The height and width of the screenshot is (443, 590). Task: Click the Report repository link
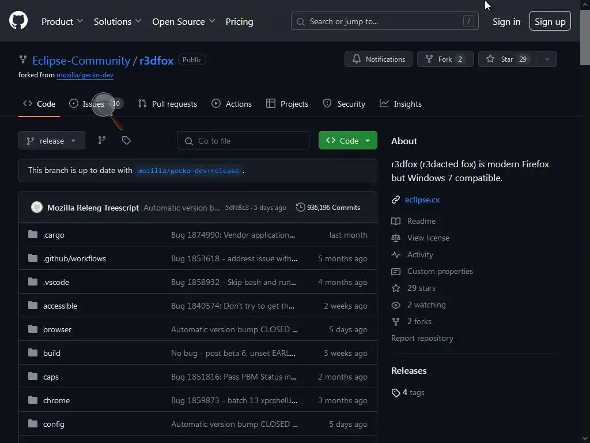(422, 338)
